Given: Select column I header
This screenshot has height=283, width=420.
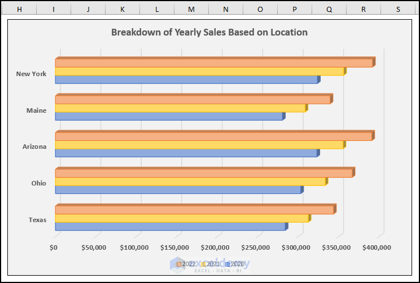Looking at the screenshot, I should point(54,9).
